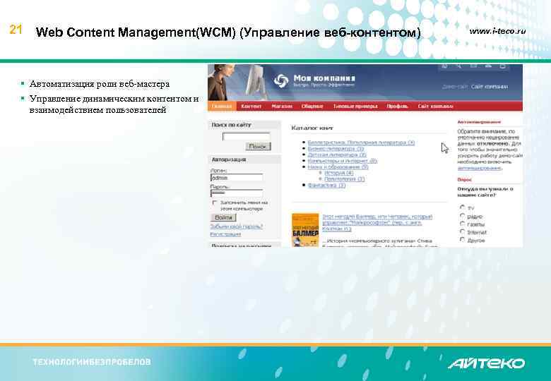551x381 pixels.
Task: Click the Сайт компании link in the header
Action: click(x=490, y=87)
